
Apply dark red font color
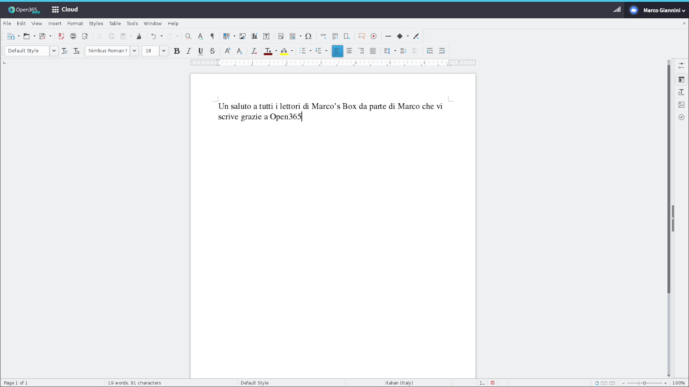(x=268, y=51)
